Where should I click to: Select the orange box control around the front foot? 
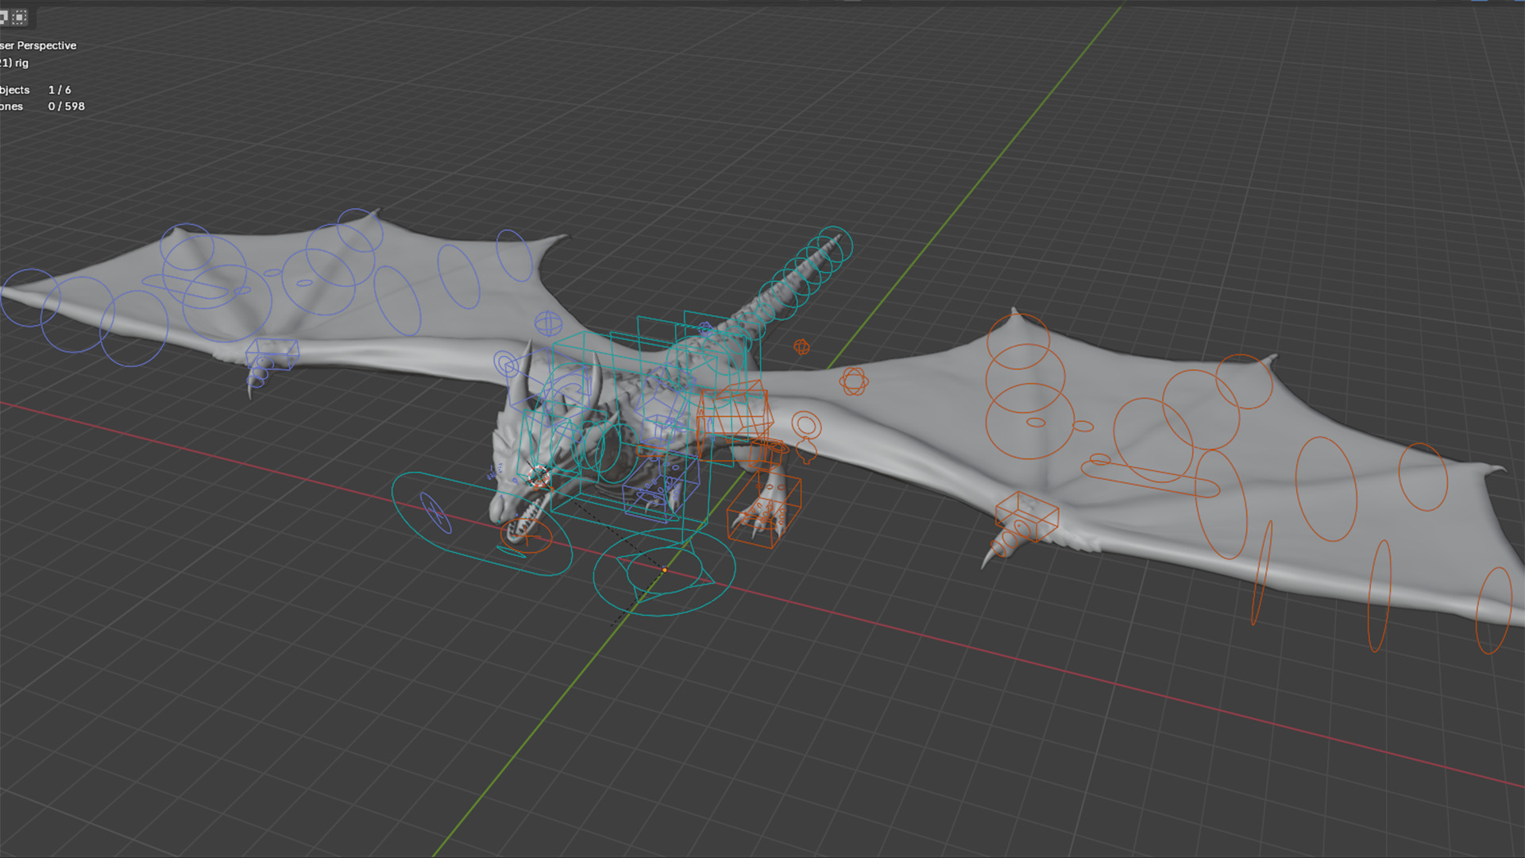(763, 508)
